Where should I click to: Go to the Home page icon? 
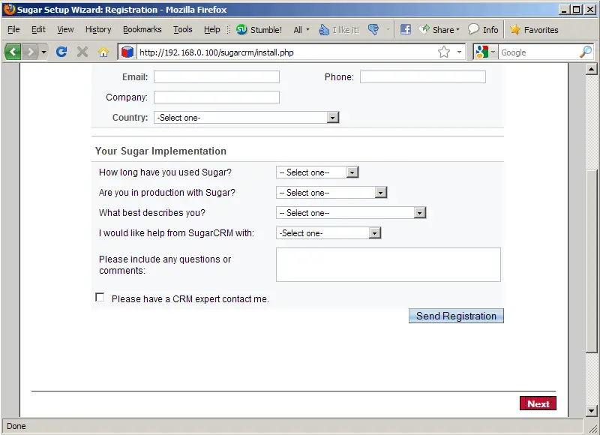103,52
